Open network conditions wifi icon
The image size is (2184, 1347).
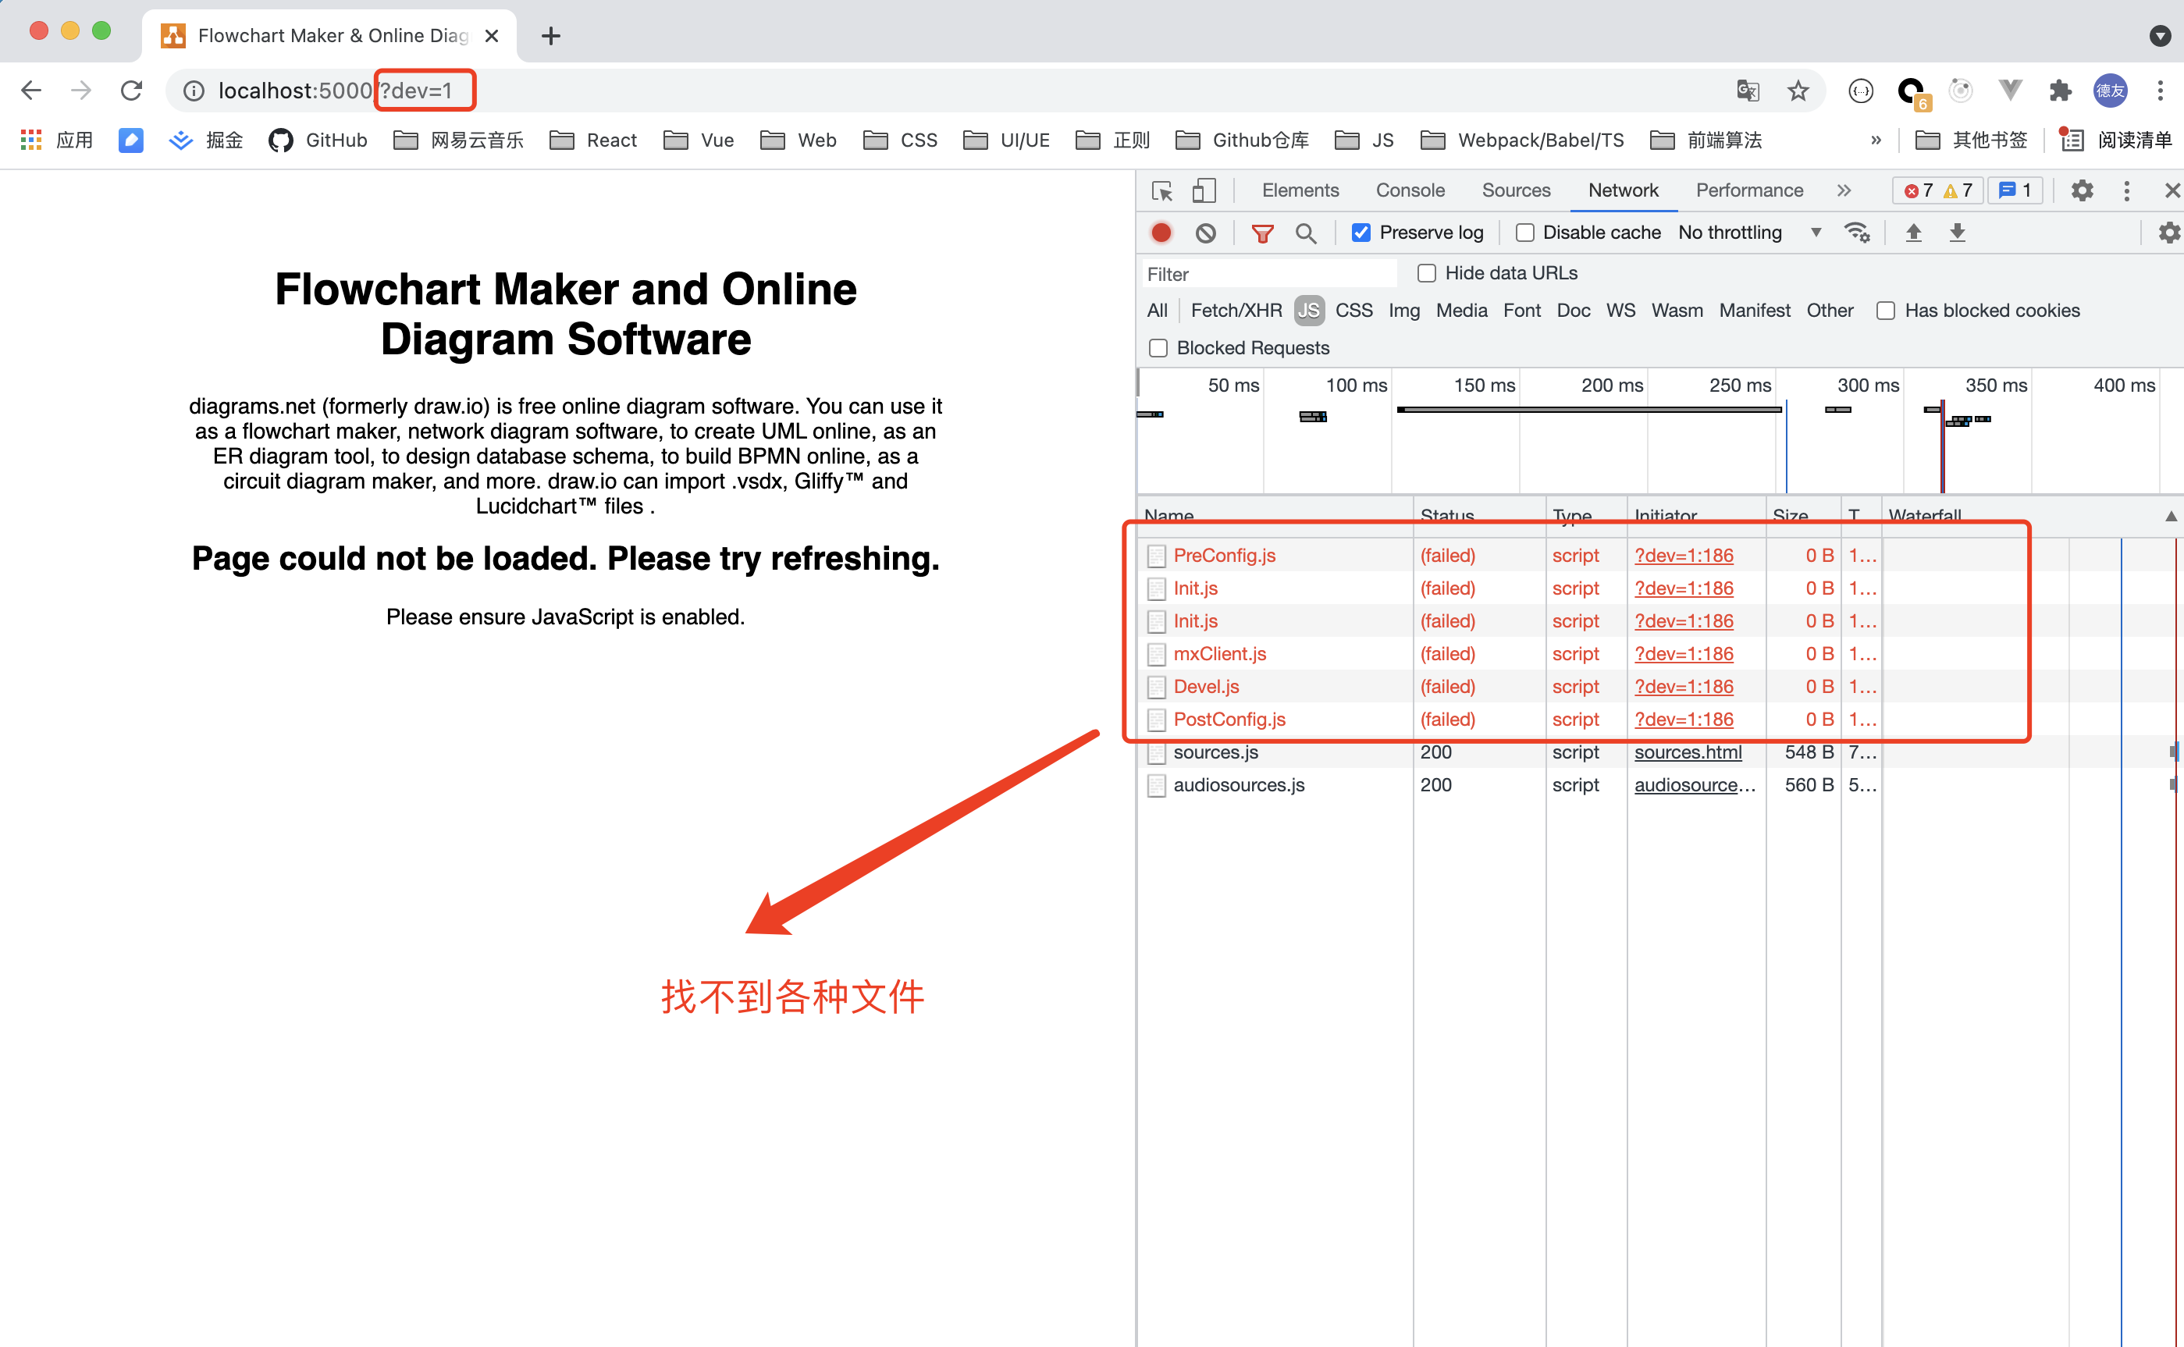pyautogui.click(x=1856, y=233)
